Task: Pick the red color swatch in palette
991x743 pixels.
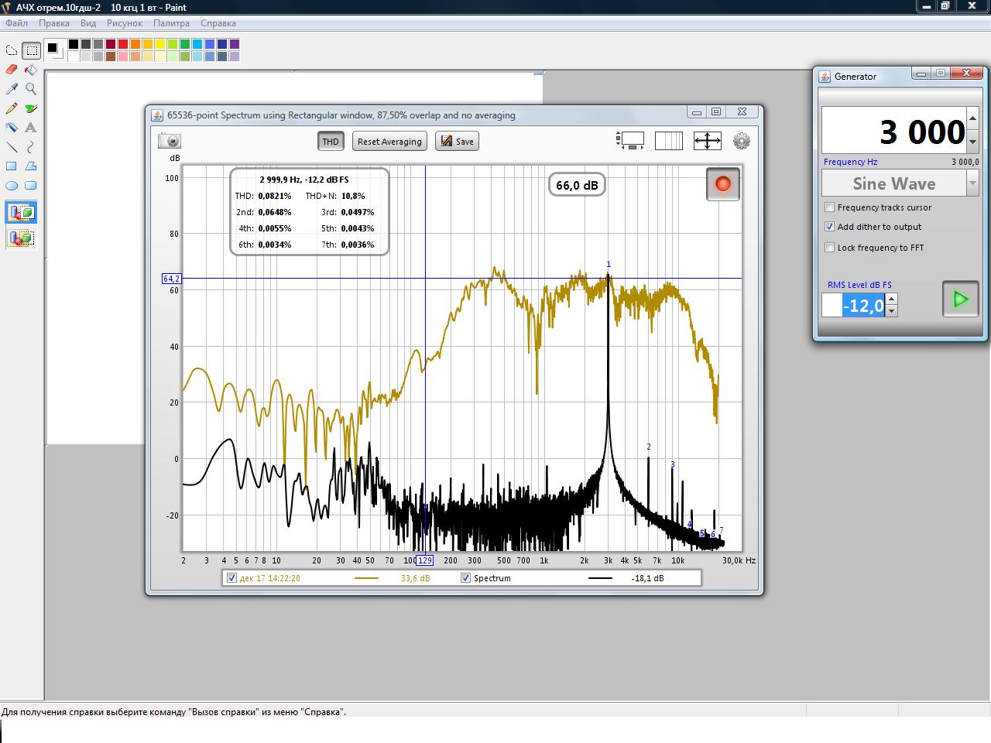Action: point(123,44)
